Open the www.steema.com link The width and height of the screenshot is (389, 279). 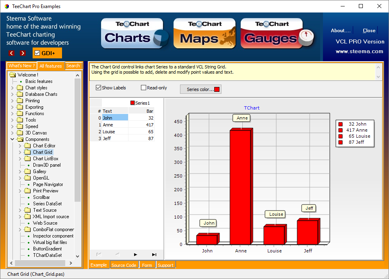click(x=359, y=52)
